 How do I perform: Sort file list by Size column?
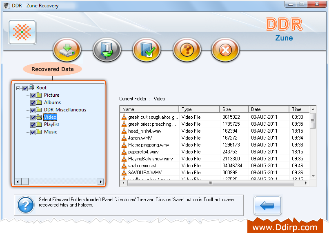click(x=234, y=109)
